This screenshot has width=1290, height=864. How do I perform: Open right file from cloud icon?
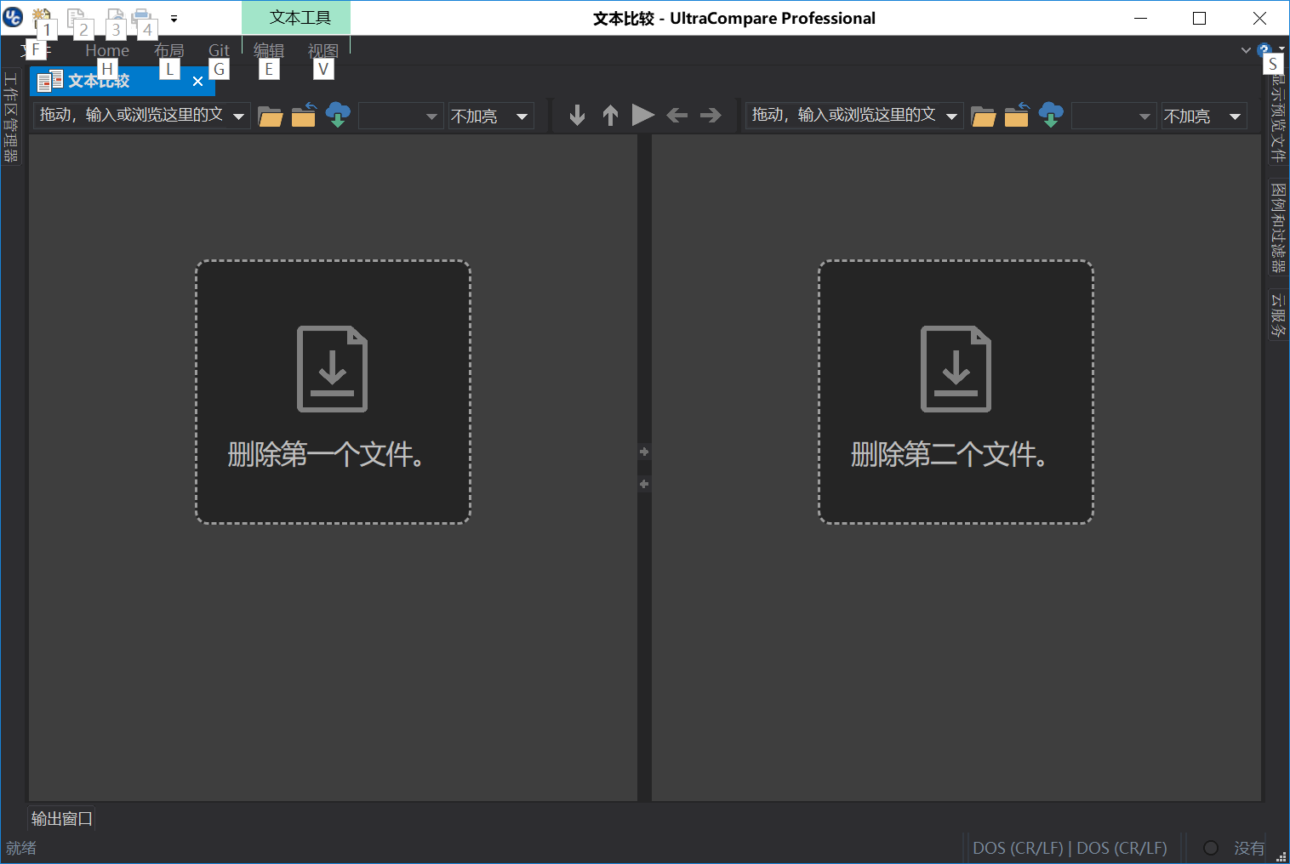(x=1051, y=115)
